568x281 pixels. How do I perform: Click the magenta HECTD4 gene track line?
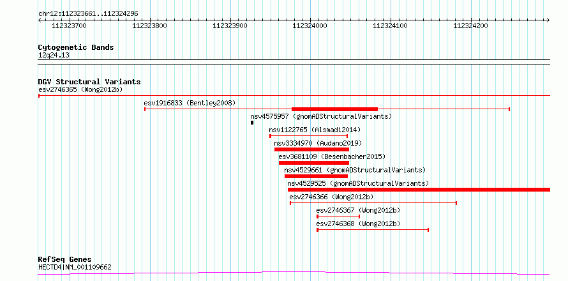294,273
